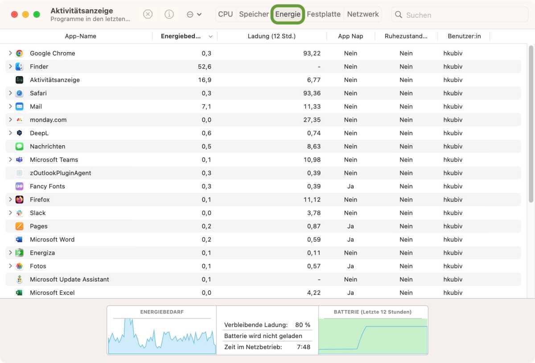Open the Festplatte tab
The image size is (535, 363).
pos(324,14)
